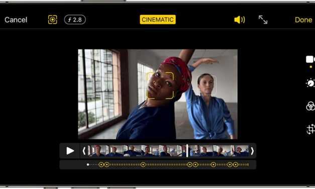Tap the yellow focus box on front dancer

(x=160, y=85)
